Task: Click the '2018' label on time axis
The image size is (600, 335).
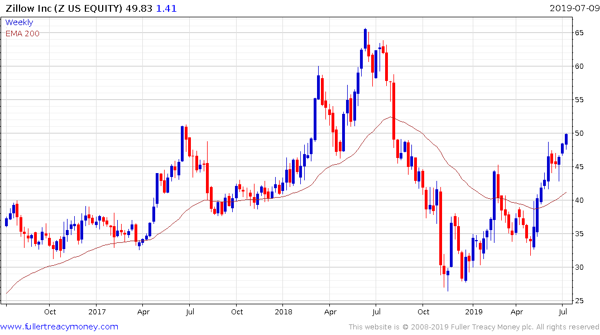Action: tap(283, 312)
